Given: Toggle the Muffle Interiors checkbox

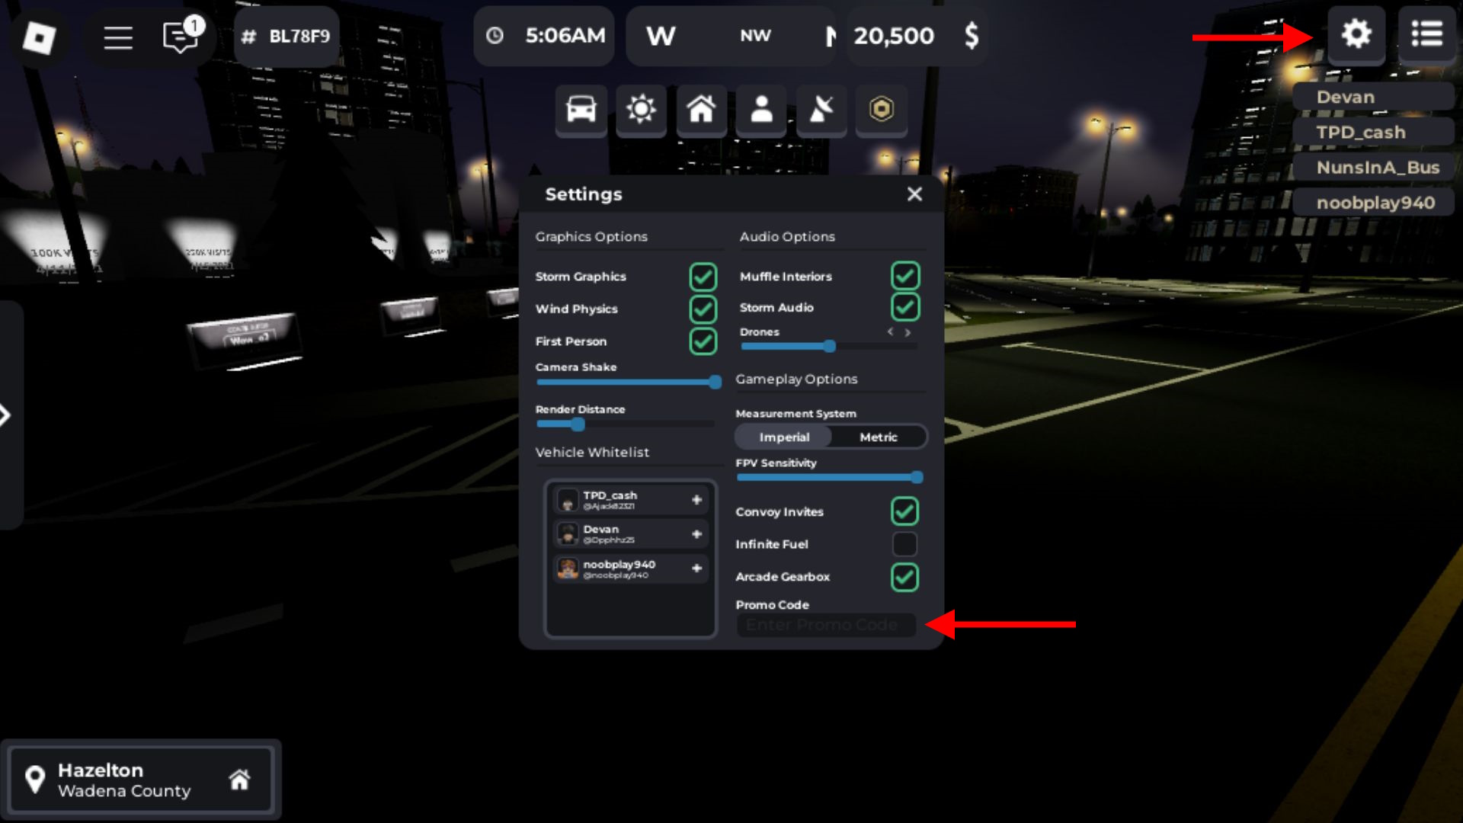Looking at the screenshot, I should [x=905, y=276].
